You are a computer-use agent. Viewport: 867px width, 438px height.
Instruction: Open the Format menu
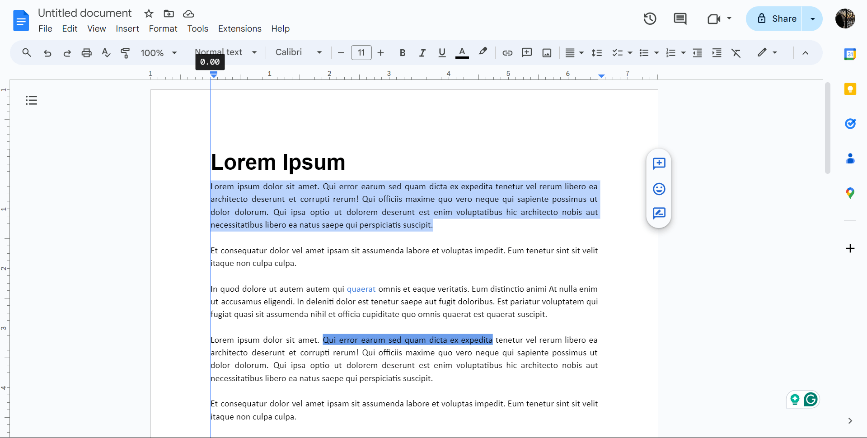tap(163, 28)
